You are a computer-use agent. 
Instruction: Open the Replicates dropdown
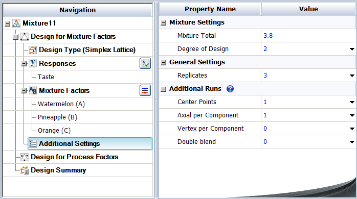tap(352, 76)
